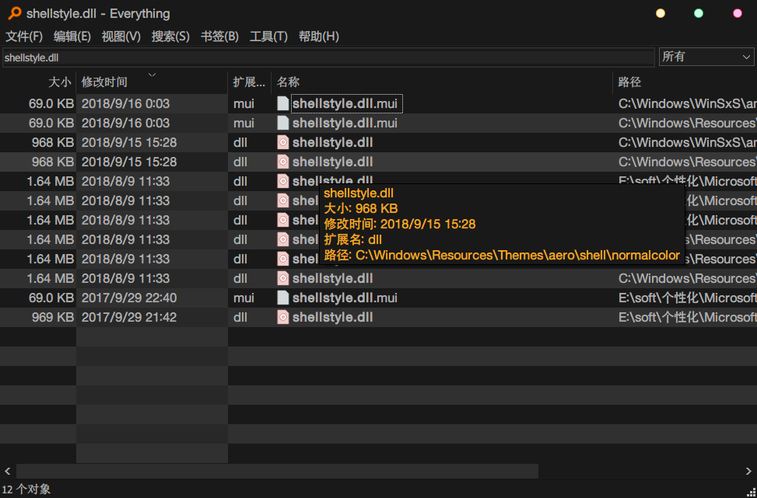Click the 12 个对象 status bar text
Screen dimensions: 757x498
(26, 489)
